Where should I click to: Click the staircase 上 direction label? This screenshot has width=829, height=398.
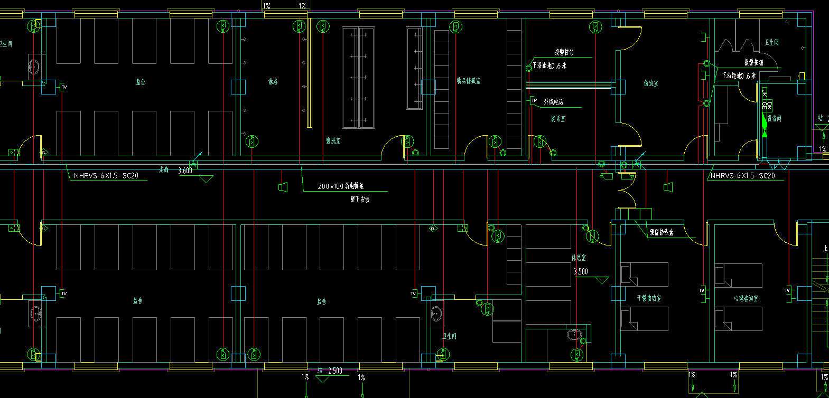pos(825,248)
